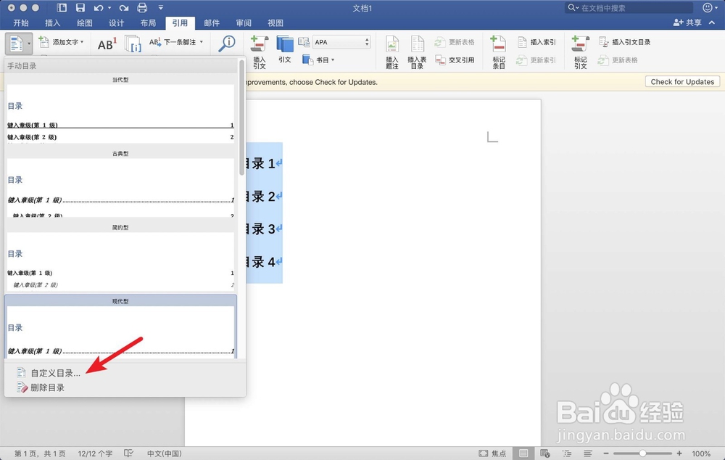Switch to Web Layout view icon

(x=545, y=453)
